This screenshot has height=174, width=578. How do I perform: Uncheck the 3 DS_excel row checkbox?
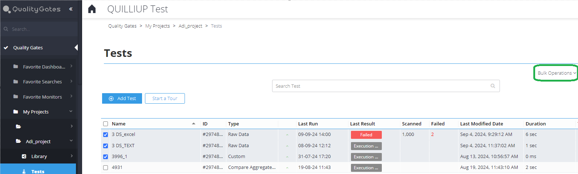[106, 134]
